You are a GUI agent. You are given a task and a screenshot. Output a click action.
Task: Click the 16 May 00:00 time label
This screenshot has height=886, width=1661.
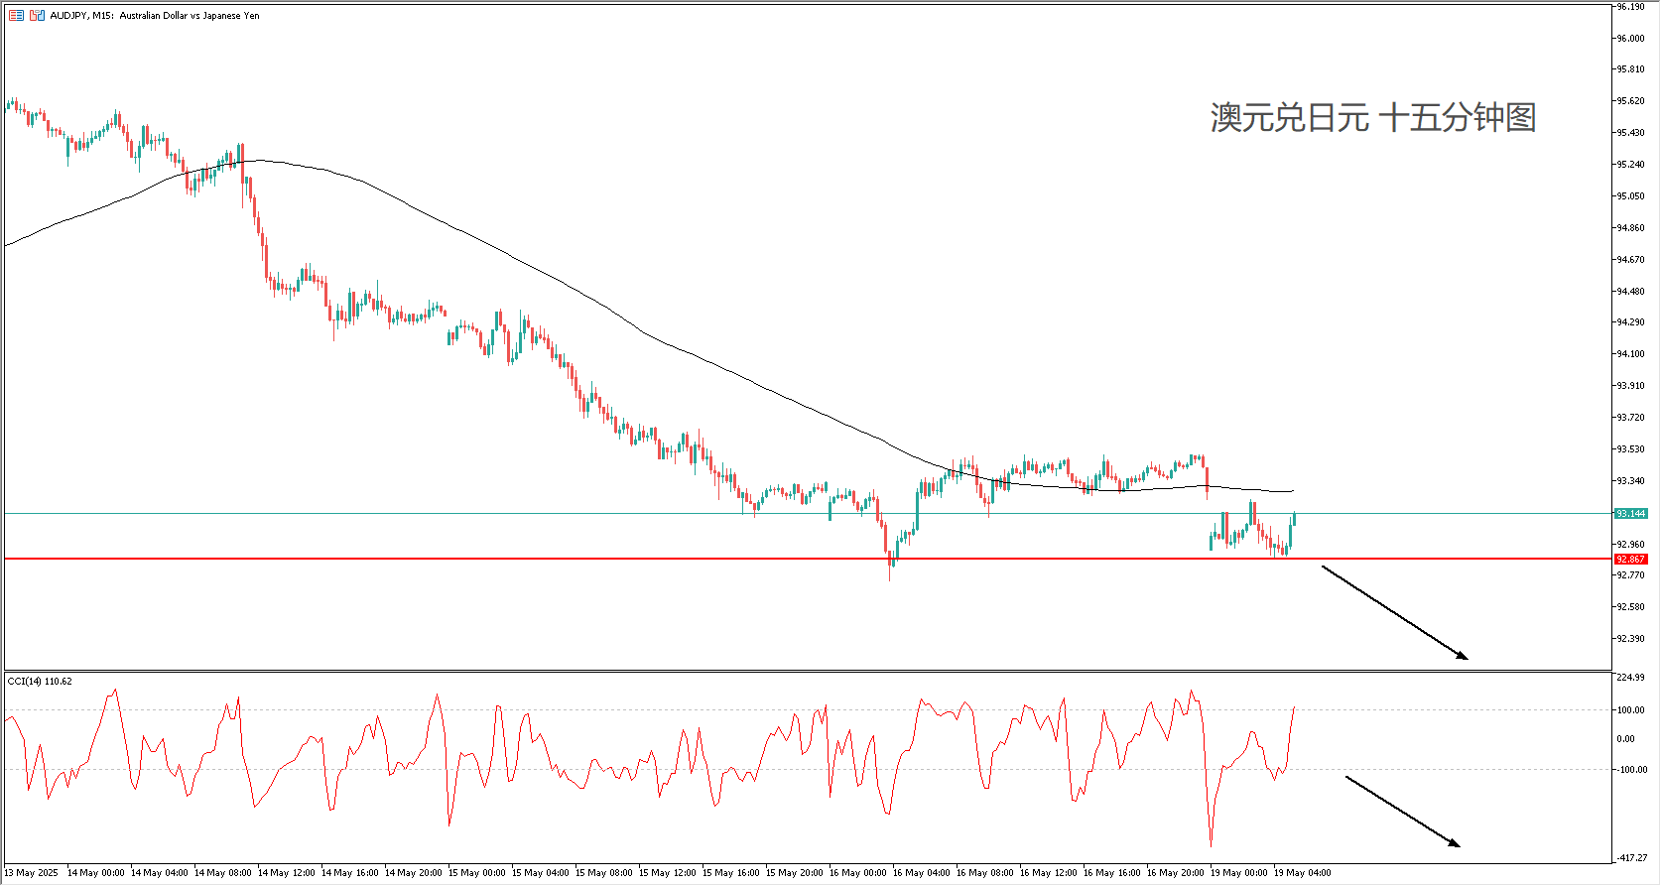[x=857, y=873]
